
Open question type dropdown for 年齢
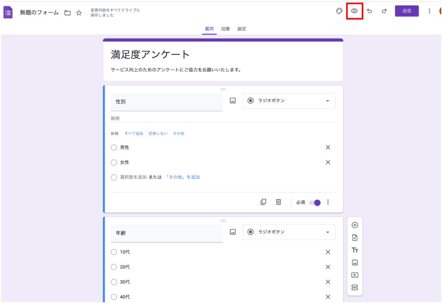289,232
